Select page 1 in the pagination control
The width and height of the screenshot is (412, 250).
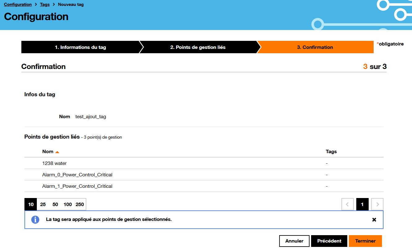point(362,204)
